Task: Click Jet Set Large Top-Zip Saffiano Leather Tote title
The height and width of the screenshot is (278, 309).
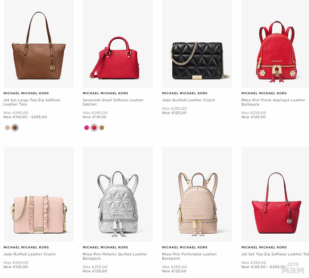Action: point(32,102)
